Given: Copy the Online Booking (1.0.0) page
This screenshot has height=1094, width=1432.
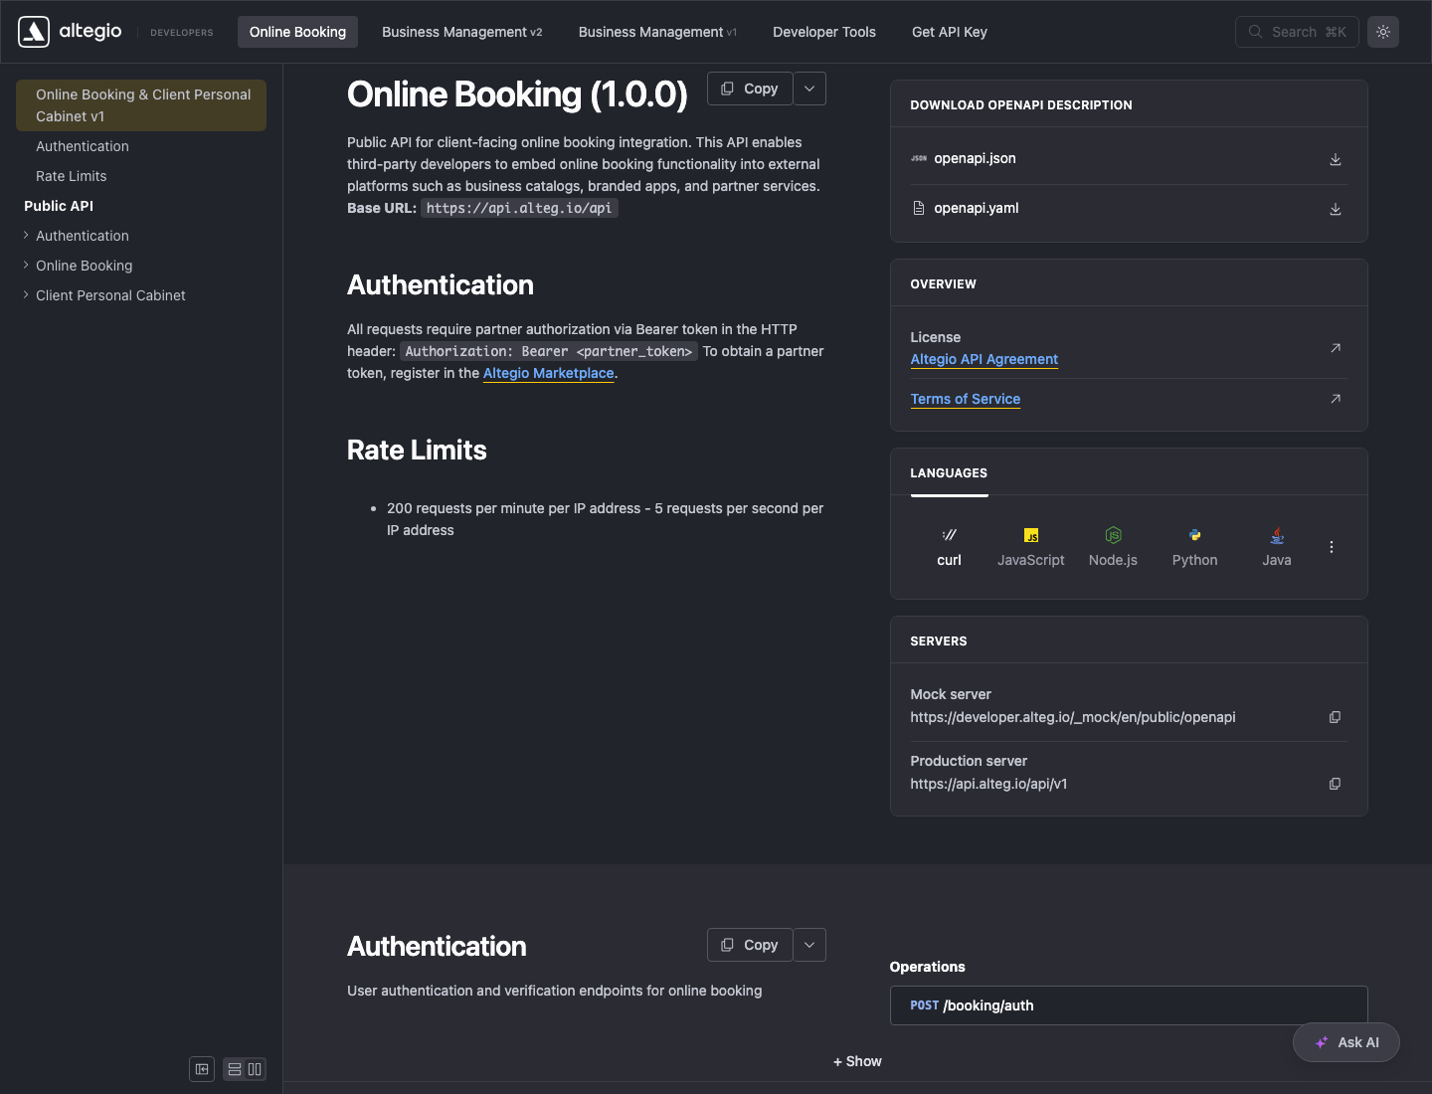Looking at the screenshot, I should tap(750, 89).
